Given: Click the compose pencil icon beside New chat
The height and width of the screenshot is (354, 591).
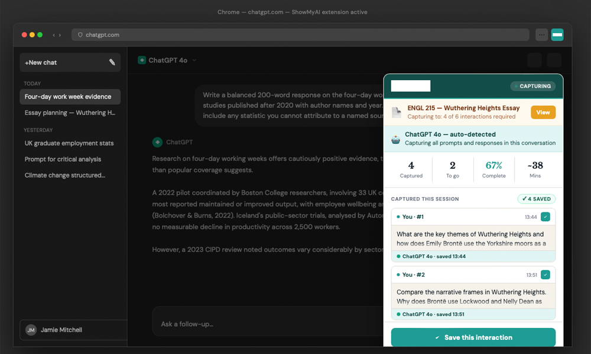Looking at the screenshot, I should pos(112,62).
